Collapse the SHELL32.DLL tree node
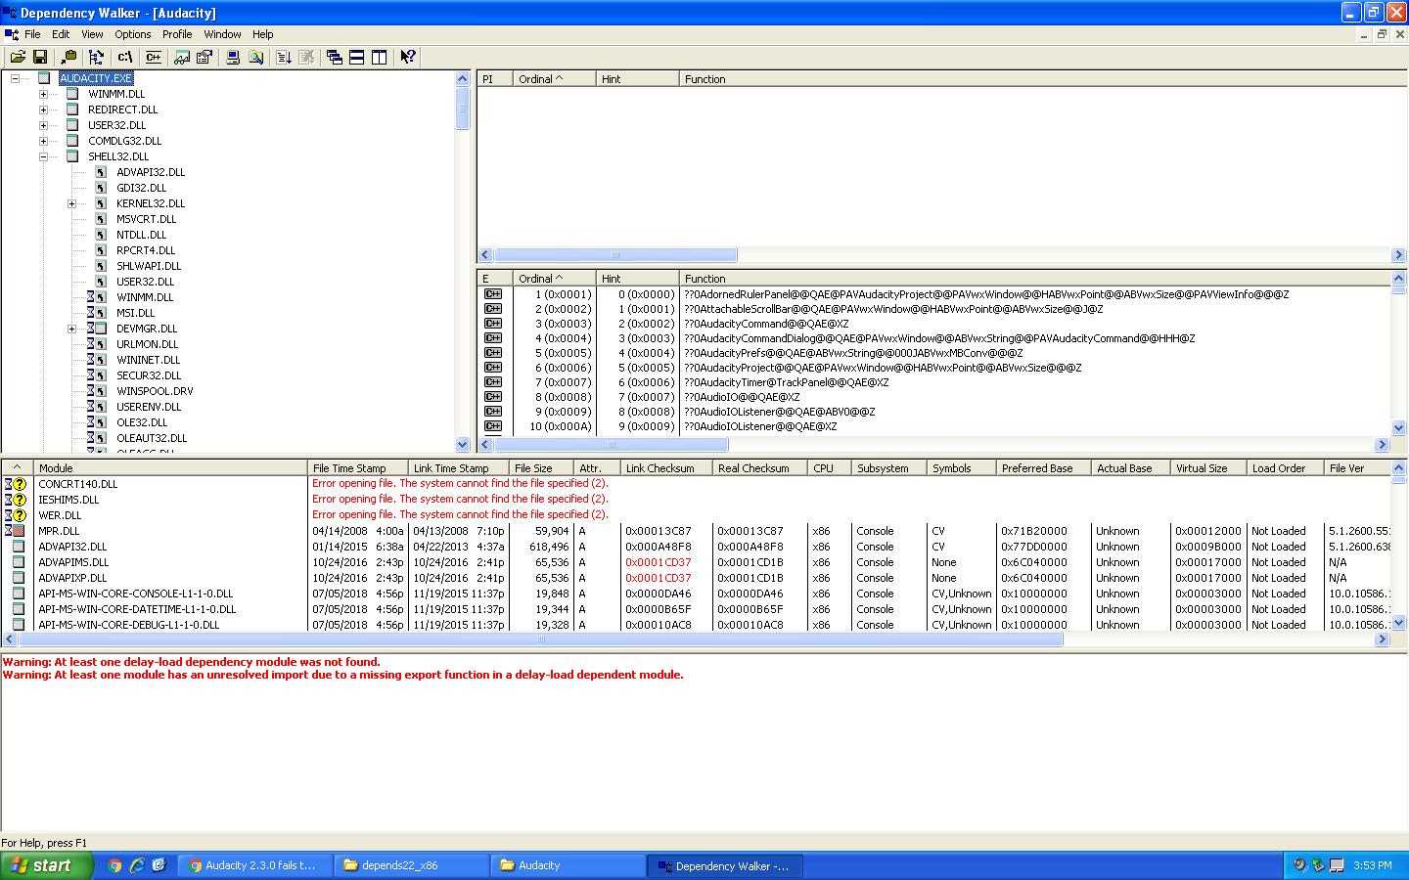The width and height of the screenshot is (1409, 880). click(43, 156)
